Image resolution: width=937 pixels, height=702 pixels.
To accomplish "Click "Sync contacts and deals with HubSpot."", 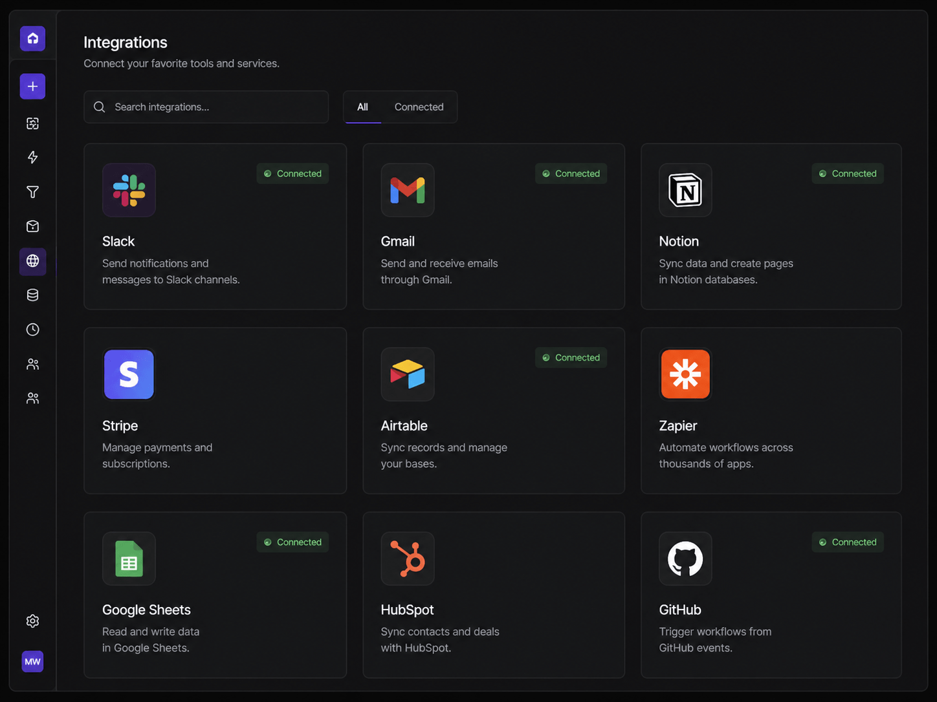I will pos(440,640).
